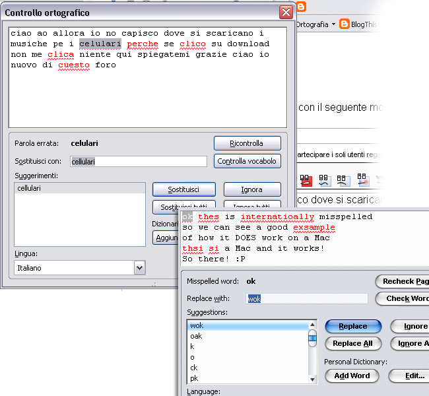This screenshot has width=429, height=396.
Task: Click the second emoticon in the smiley row
Action: 325,180
